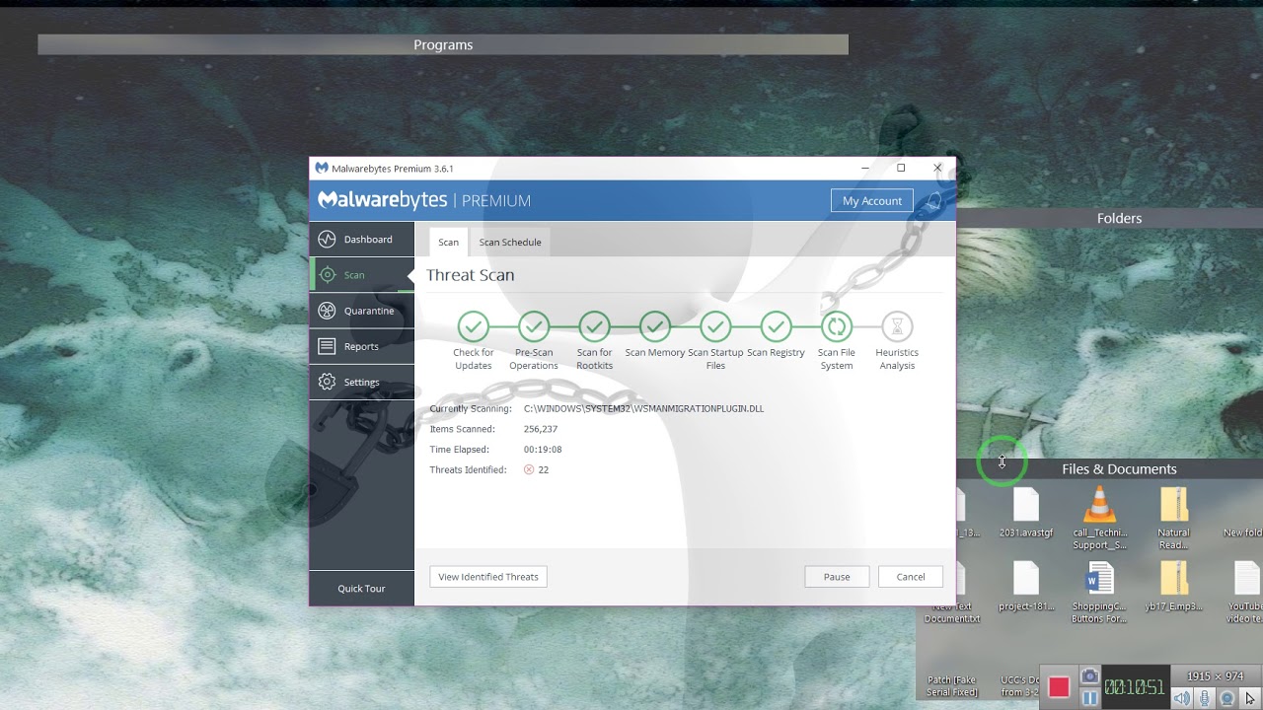Select the ShoppingC... Word document on desktop

[x=1099, y=593]
